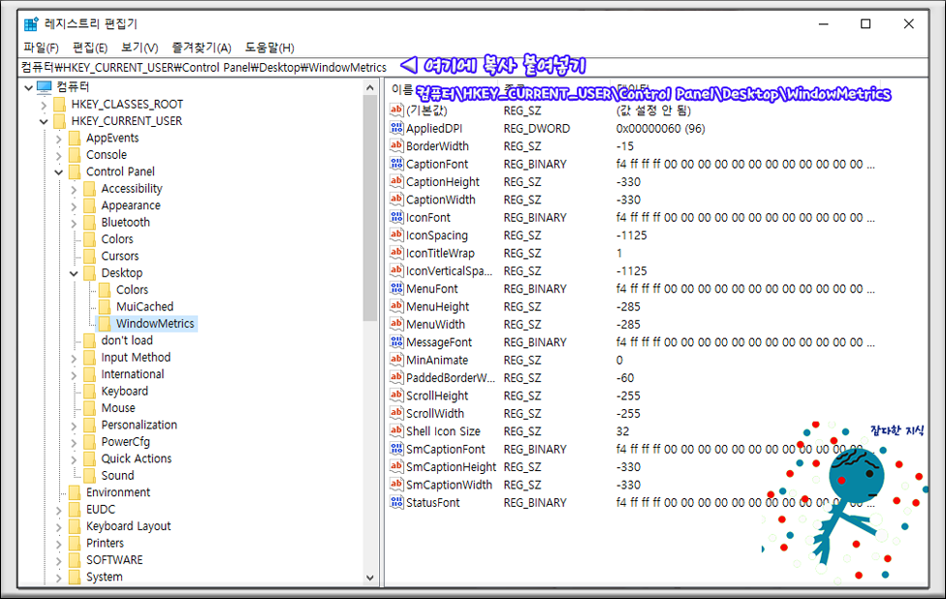Click the BorderWidth string value icon
Screen dimensions: 946x599
pyautogui.click(x=396, y=145)
